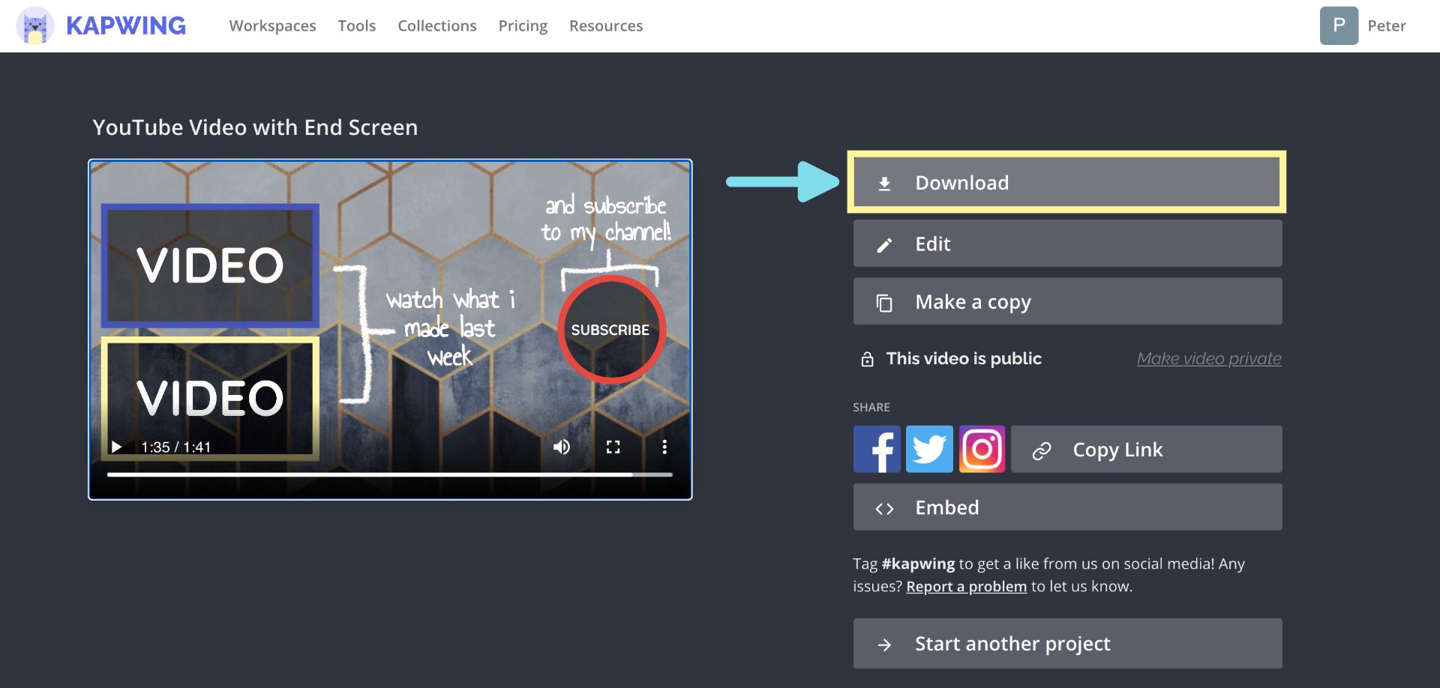Follow the Report a problem link
The width and height of the screenshot is (1440, 688).
[x=966, y=587]
